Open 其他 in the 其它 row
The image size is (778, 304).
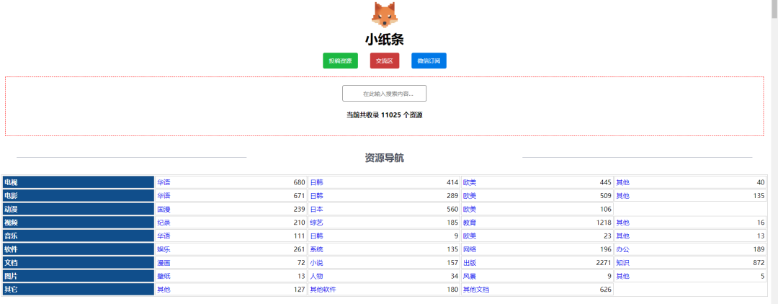click(164, 289)
